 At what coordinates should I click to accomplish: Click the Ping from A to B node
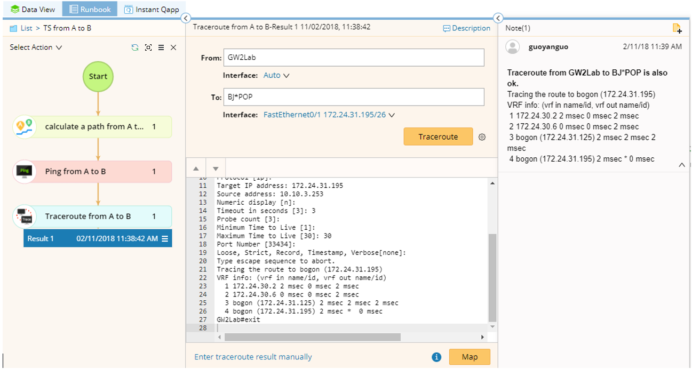92,172
